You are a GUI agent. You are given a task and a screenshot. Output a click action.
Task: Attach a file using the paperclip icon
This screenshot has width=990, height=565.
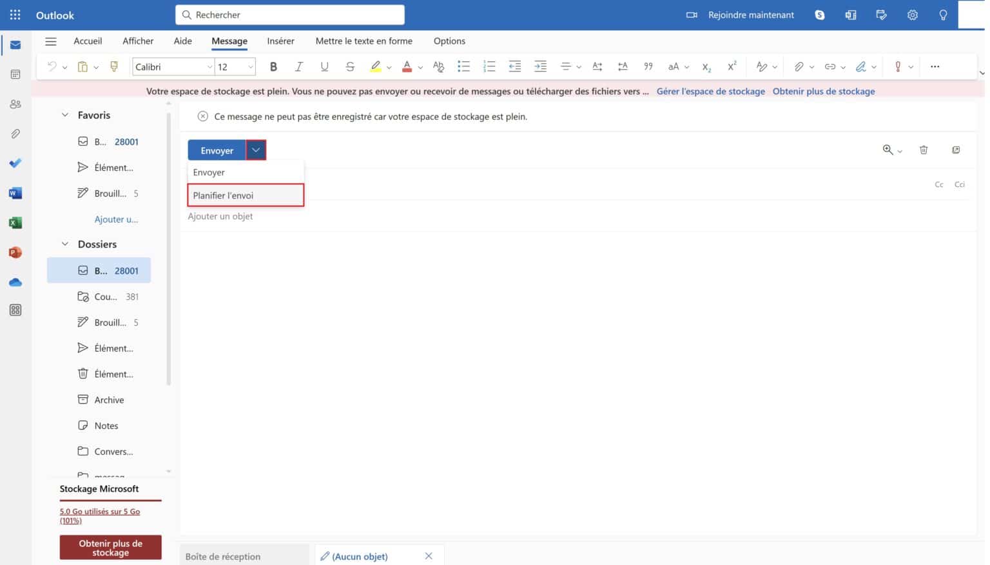click(799, 66)
